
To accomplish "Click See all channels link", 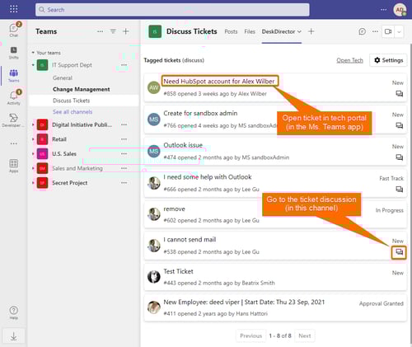I will point(73,112).
